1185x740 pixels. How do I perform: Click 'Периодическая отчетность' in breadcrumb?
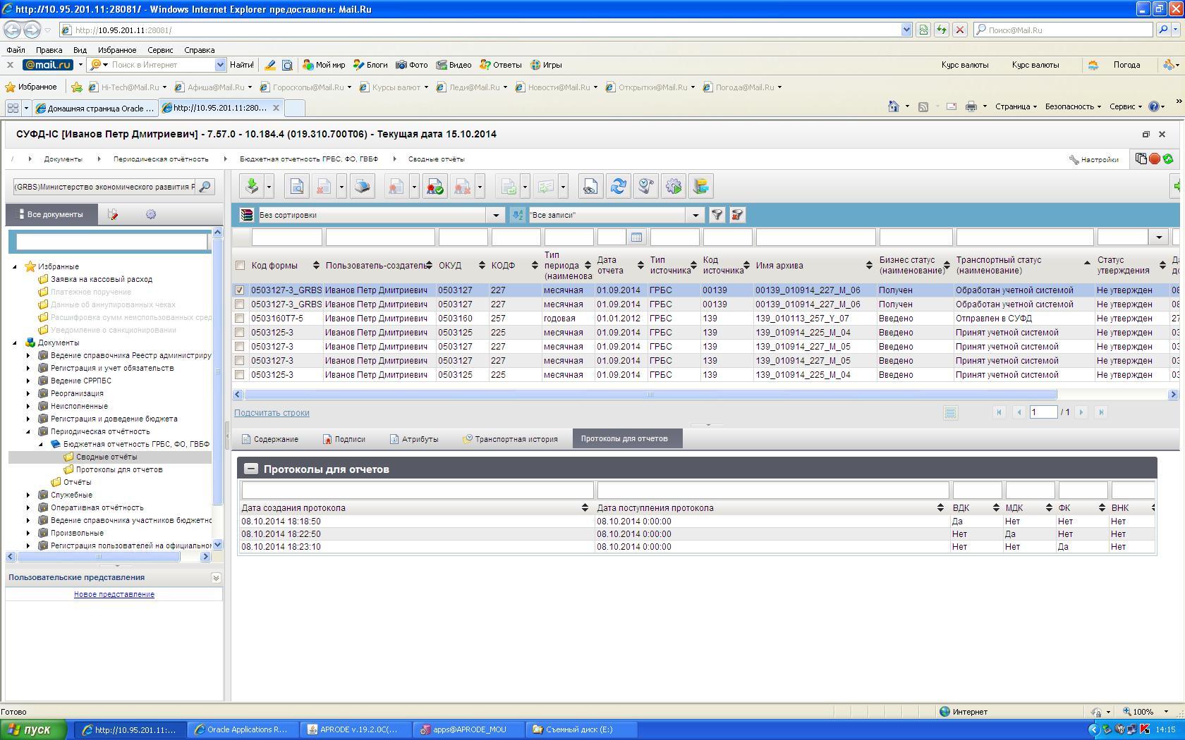(161, 159)
